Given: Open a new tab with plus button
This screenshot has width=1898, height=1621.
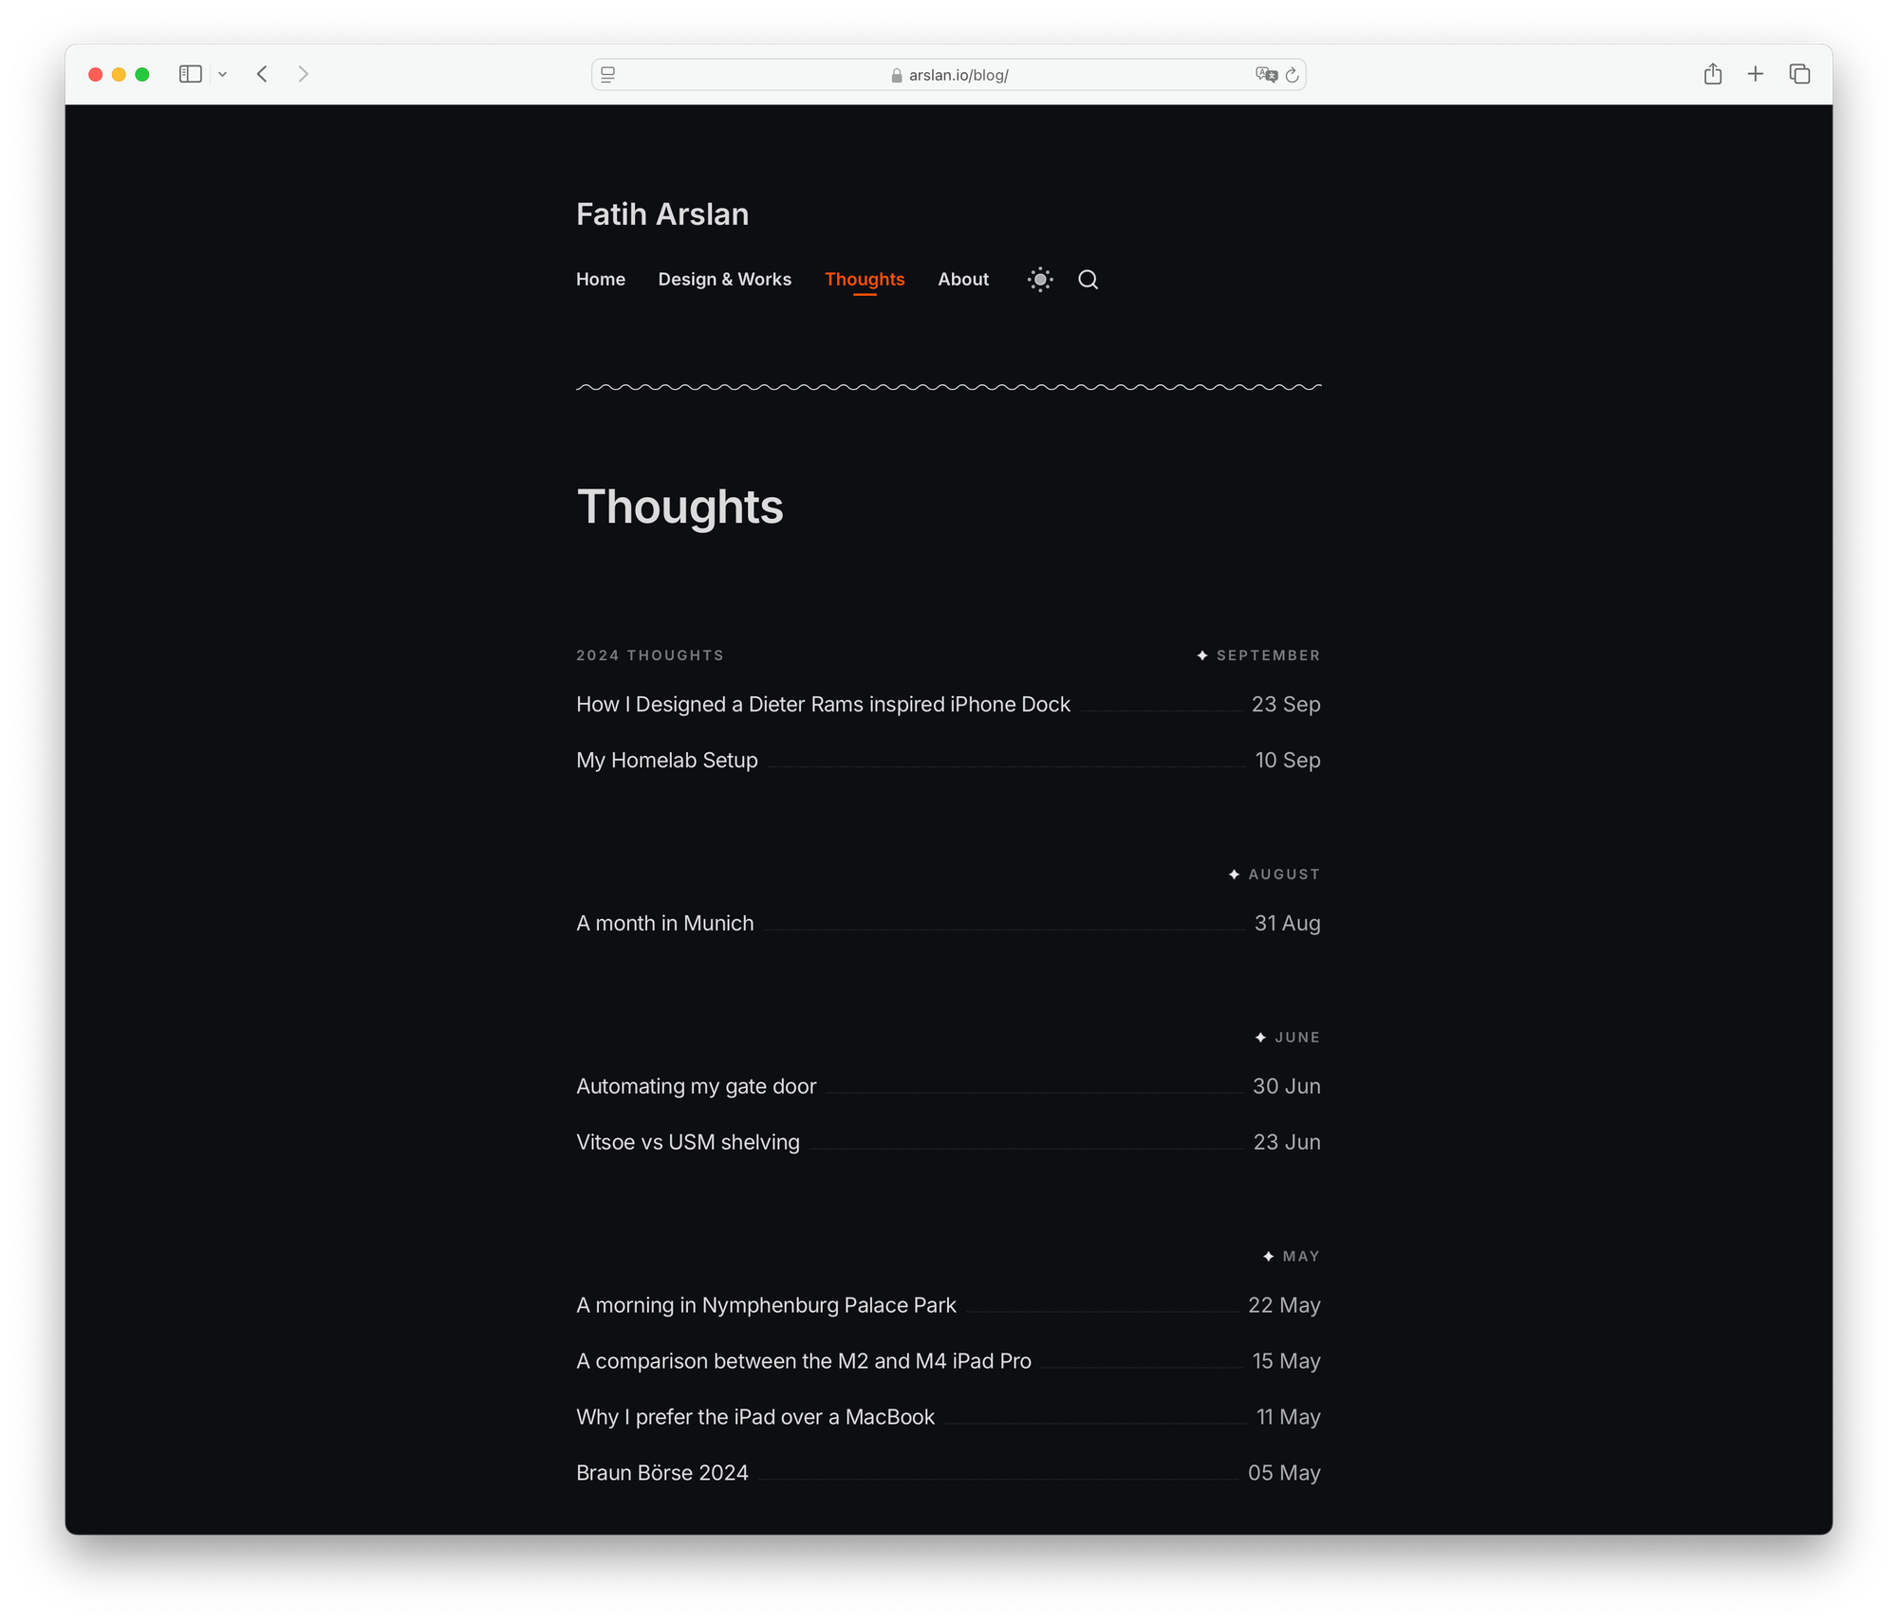Looking at the screenshot, I should point(1756,74).
